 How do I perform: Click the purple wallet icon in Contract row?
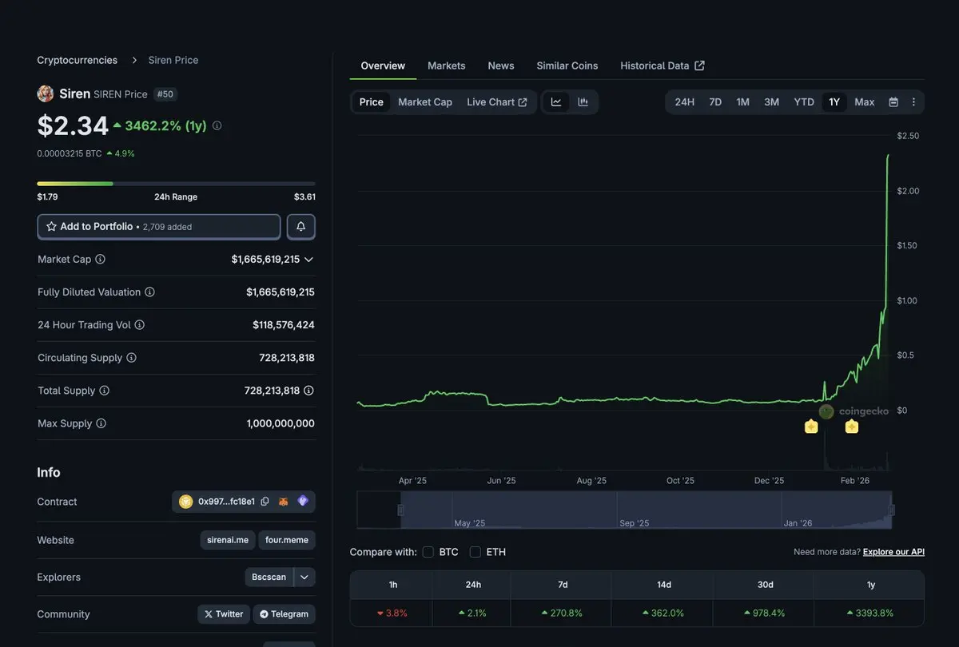coord(303,501)
